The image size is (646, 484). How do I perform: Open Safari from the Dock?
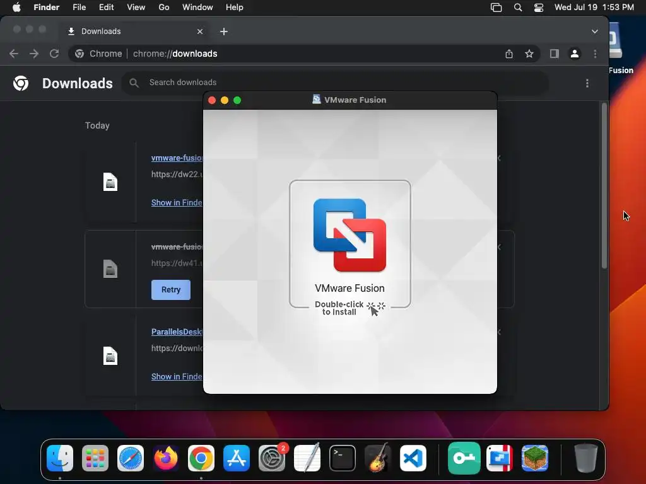131,458
